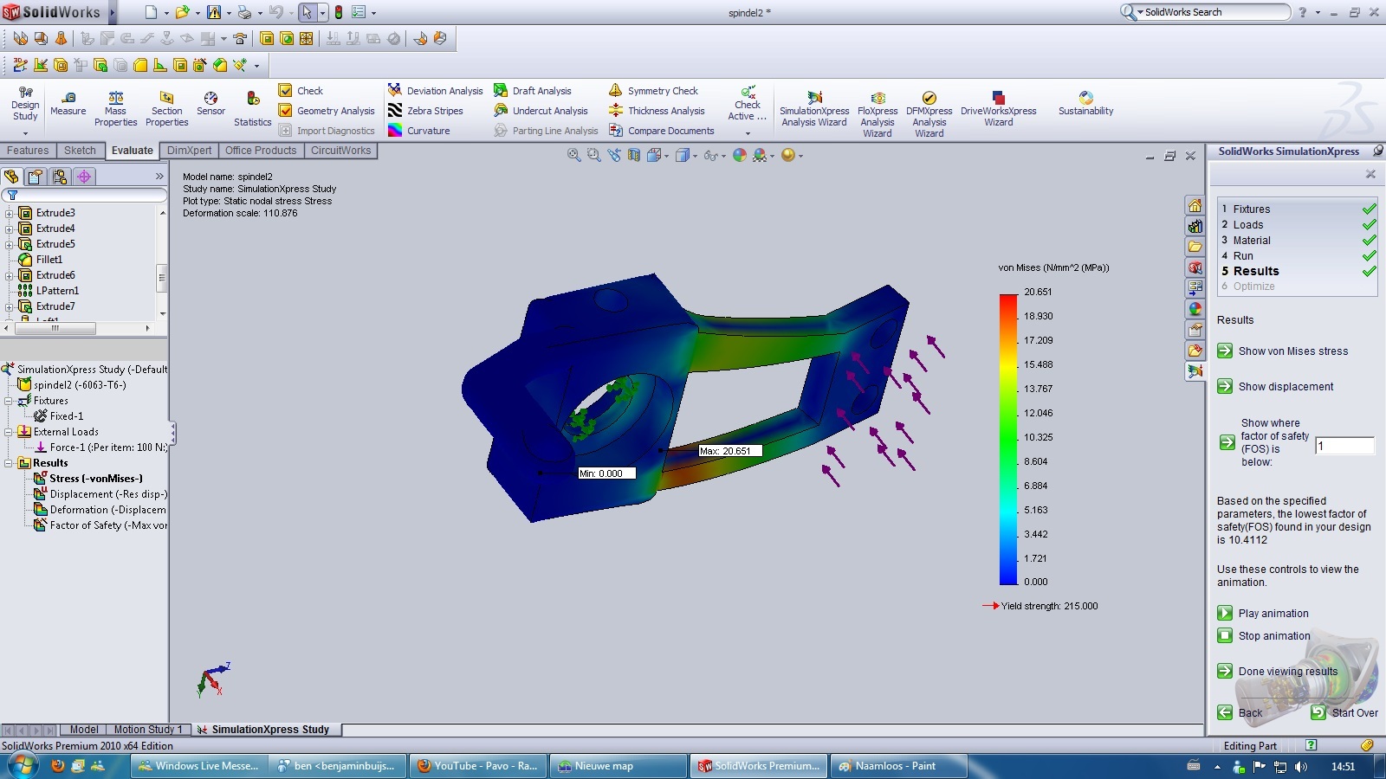Launch FloXpress Analysis Wizard
The image size is (1386, 779).
(878, 114)
